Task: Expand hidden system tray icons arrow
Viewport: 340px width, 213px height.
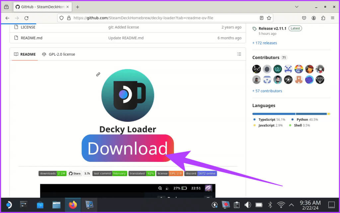Action: click(x=292, y=205)
